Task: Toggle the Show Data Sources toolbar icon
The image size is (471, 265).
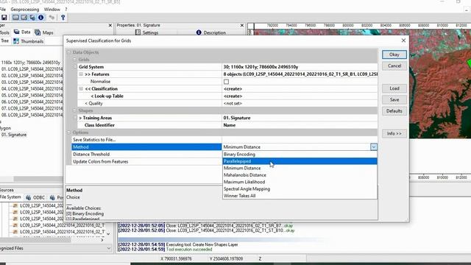Action: pos(32,18)
